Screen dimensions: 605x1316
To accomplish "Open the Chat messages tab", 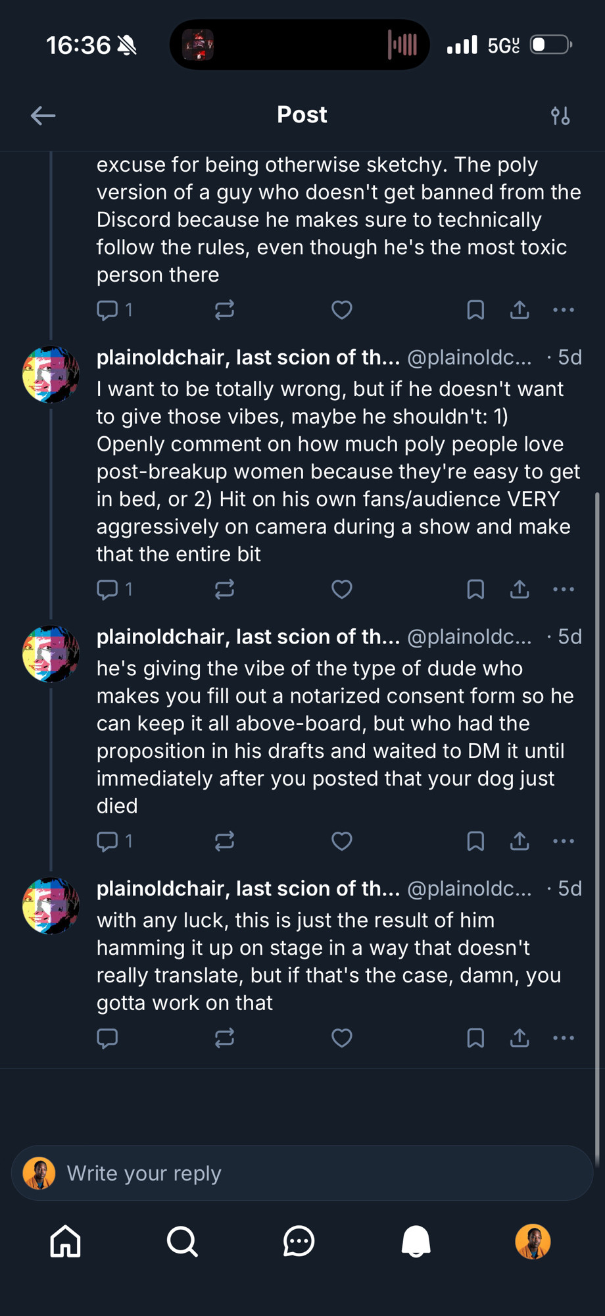I will (299, 1242).
